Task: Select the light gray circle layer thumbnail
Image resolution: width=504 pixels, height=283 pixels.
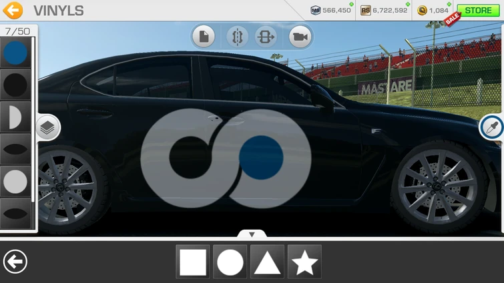Action: 15,181
